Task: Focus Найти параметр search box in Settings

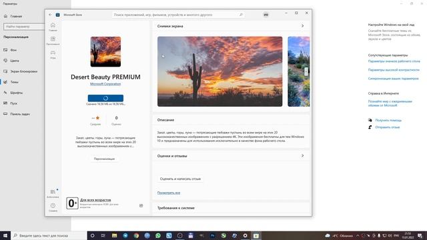Action: point(24,27)
